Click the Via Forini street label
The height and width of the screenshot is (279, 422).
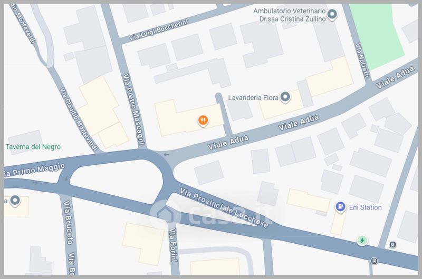coord(173,245)
